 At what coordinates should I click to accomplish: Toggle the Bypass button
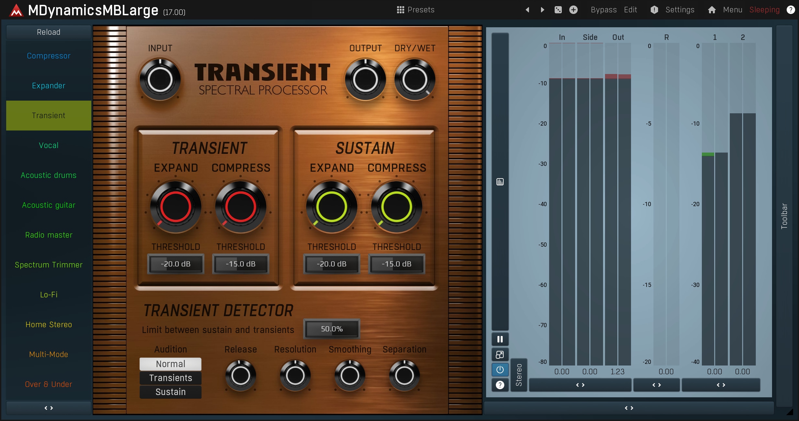(603, 10)
